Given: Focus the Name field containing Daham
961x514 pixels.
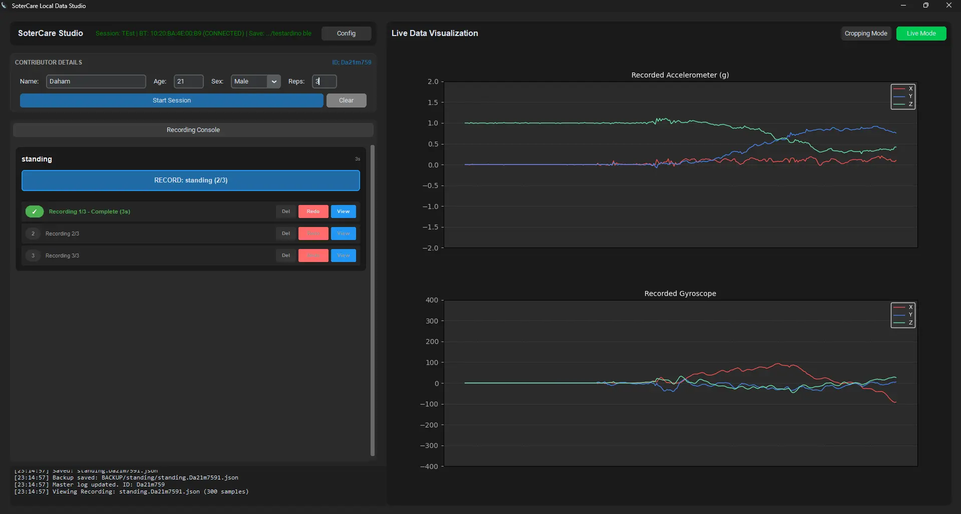Looking at the screenshot, I should tap(96, 81).
